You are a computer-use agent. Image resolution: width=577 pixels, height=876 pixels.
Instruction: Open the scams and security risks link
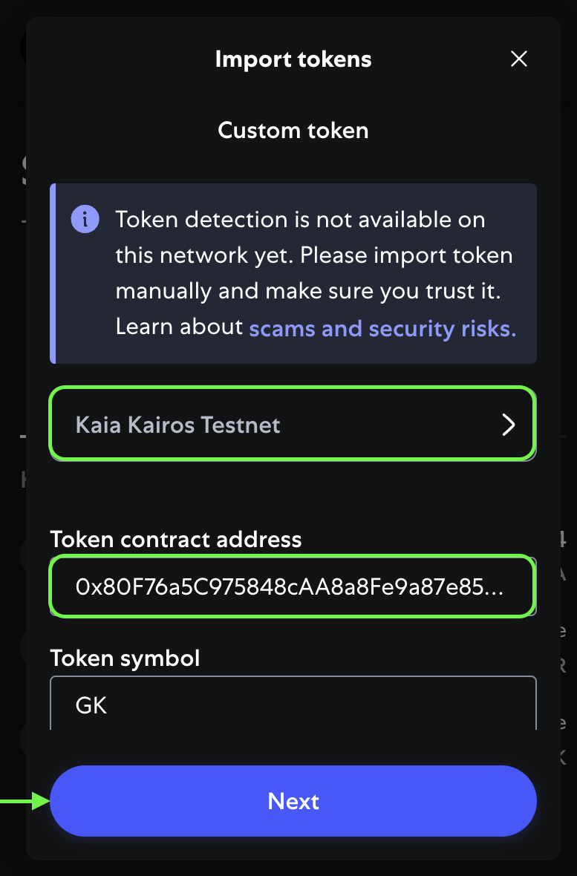pyautogui.click(x=382, y=328)
